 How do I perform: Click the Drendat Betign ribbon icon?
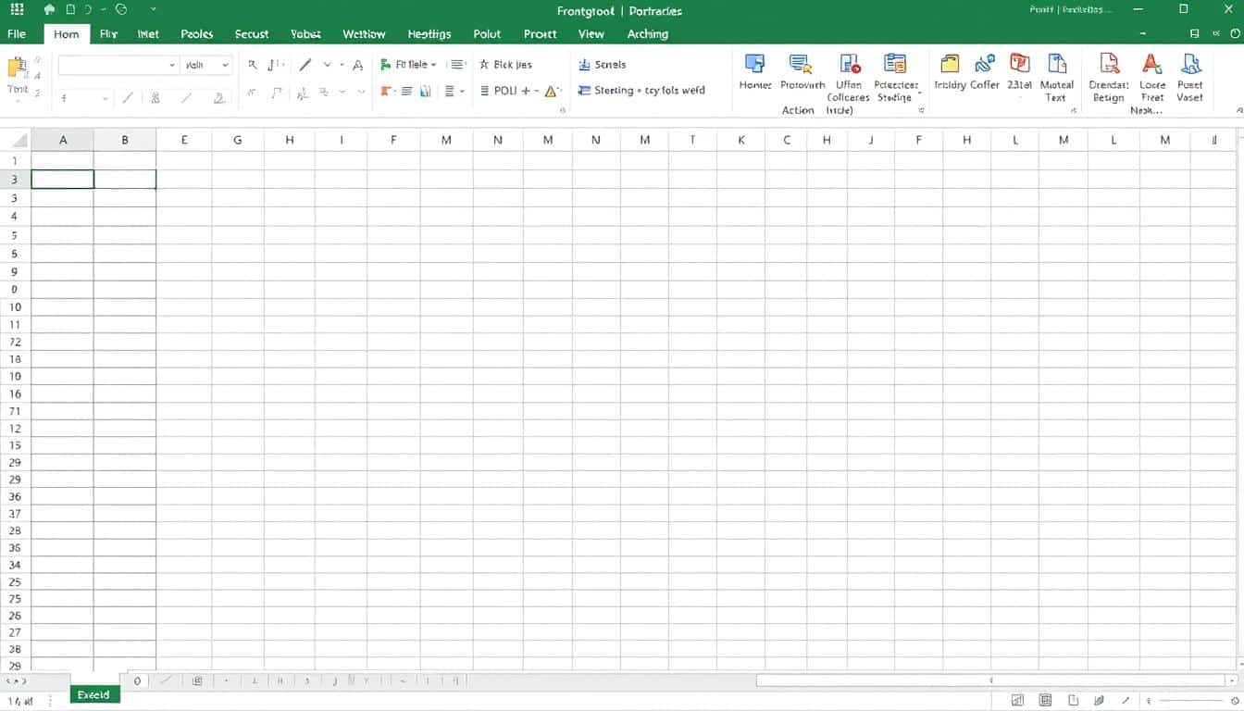1108,64
